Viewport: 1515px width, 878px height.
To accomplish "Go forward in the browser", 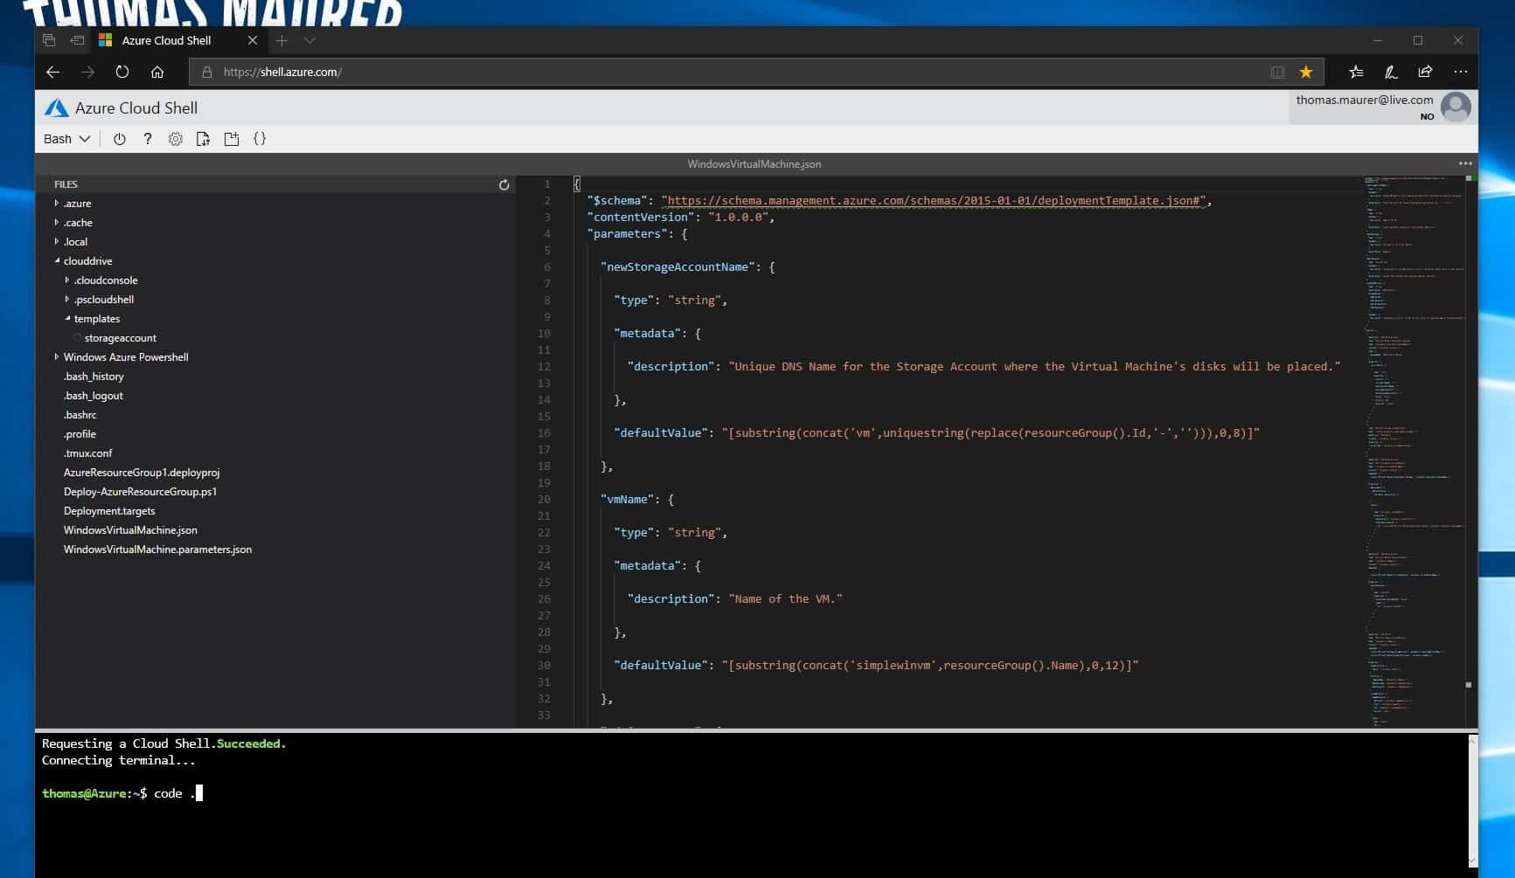I will tap(87, 72).
